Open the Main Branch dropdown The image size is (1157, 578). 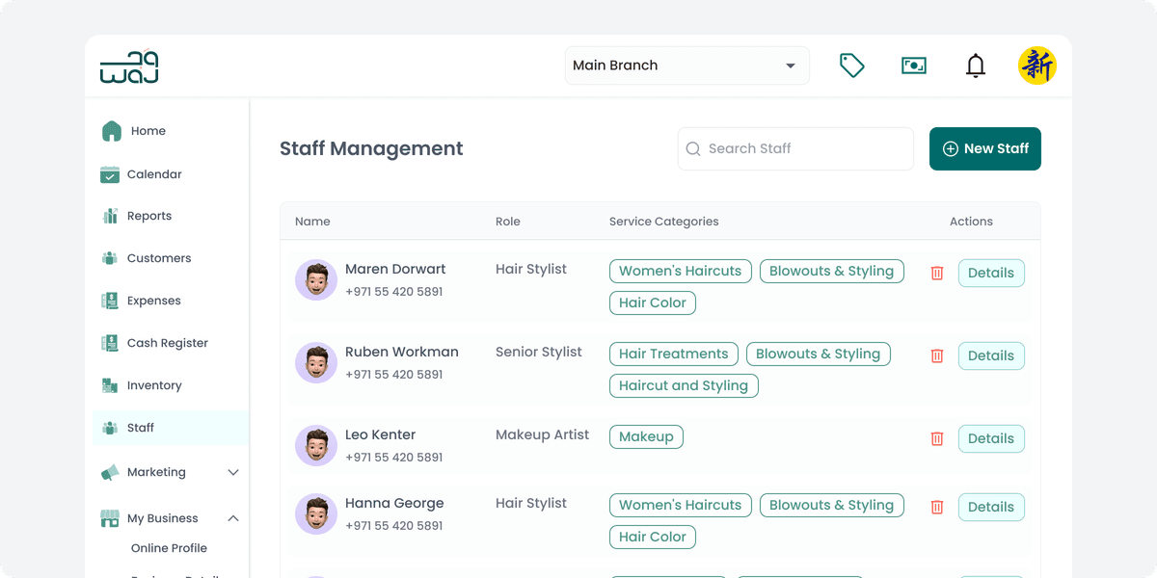pos(686,66)
